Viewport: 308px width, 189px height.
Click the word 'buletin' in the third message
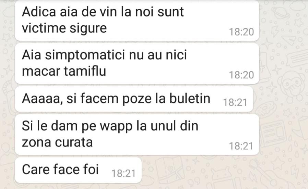190,98
